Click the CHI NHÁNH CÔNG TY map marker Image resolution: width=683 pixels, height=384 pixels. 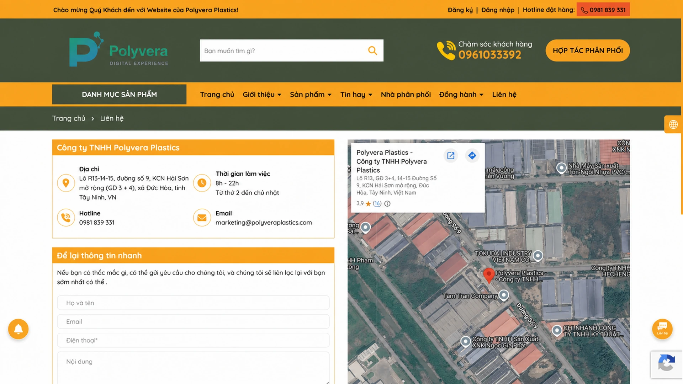point(557,331)
